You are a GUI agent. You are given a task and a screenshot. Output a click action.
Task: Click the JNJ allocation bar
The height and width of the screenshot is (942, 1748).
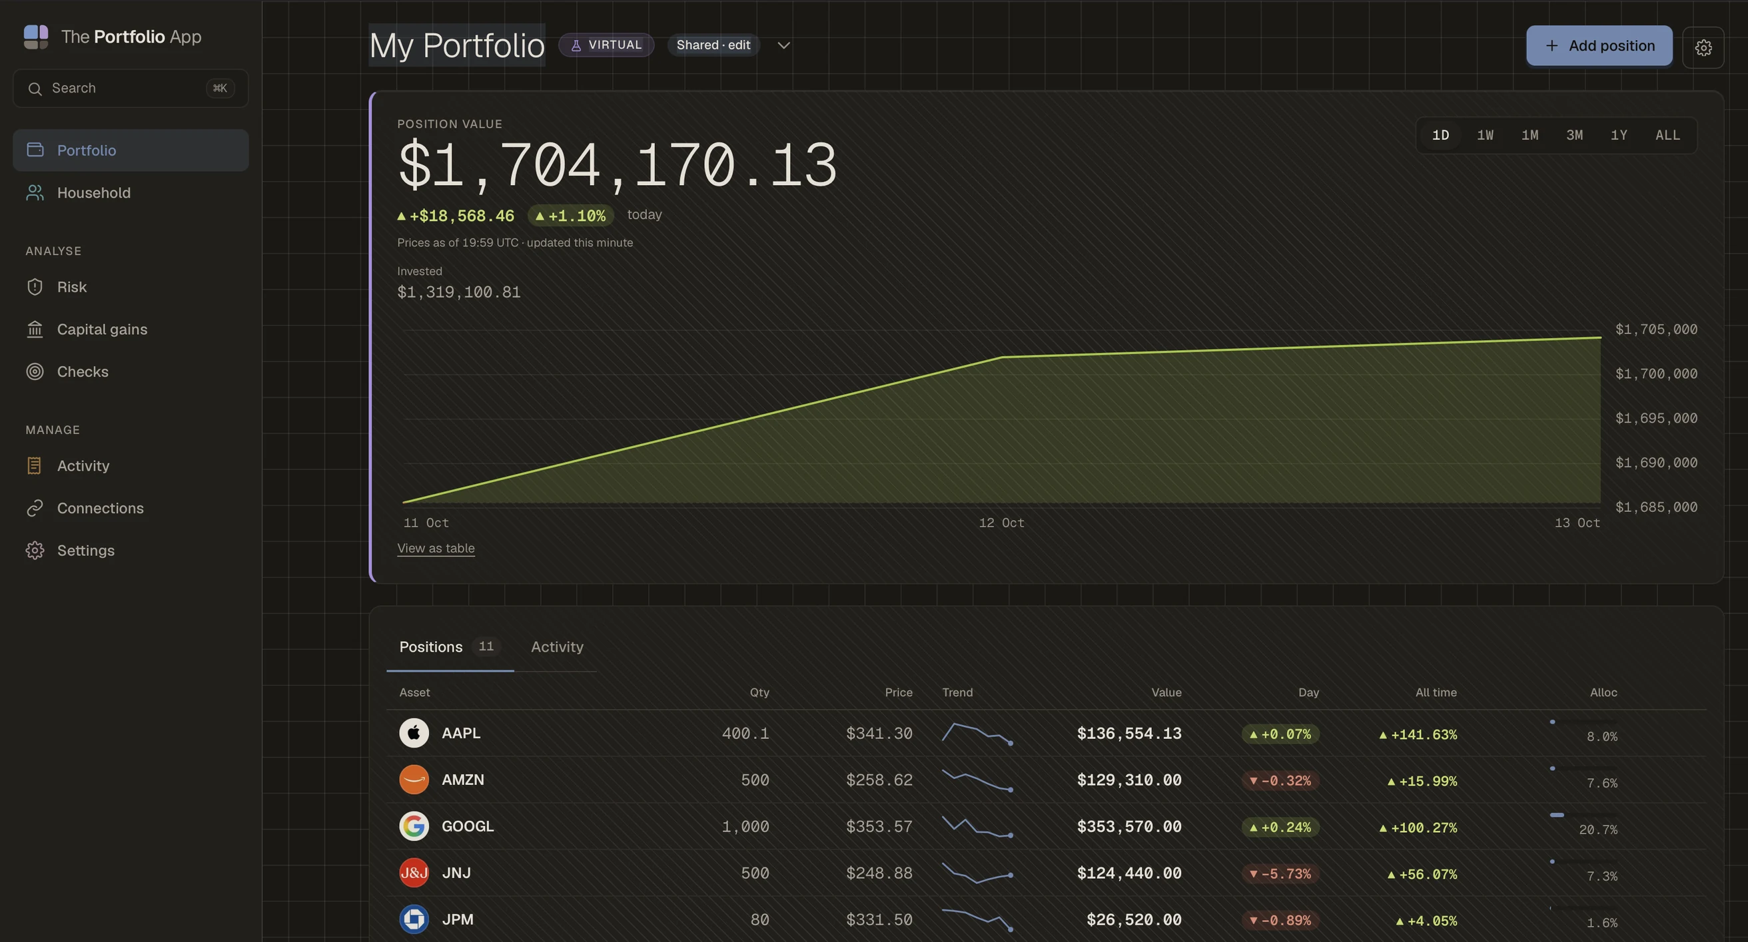point(1583,862)
